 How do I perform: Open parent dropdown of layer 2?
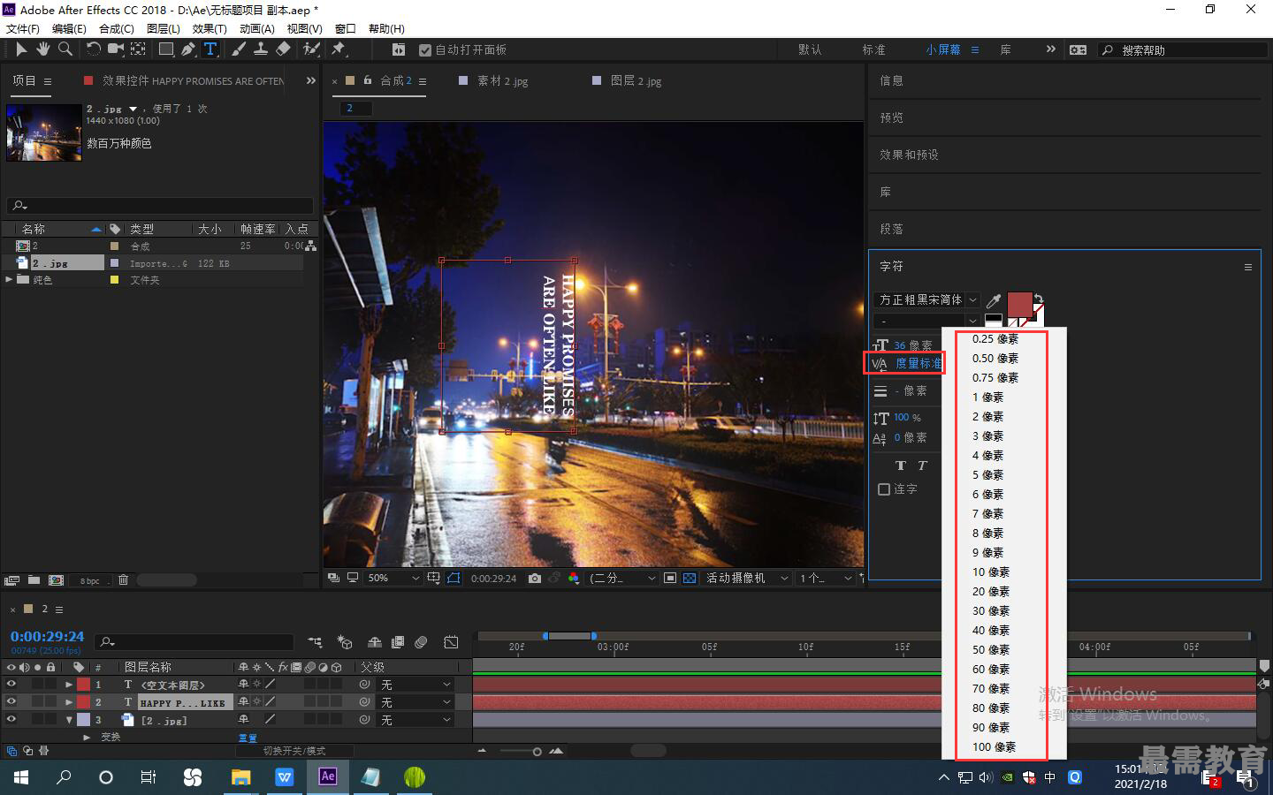point(415,701)
